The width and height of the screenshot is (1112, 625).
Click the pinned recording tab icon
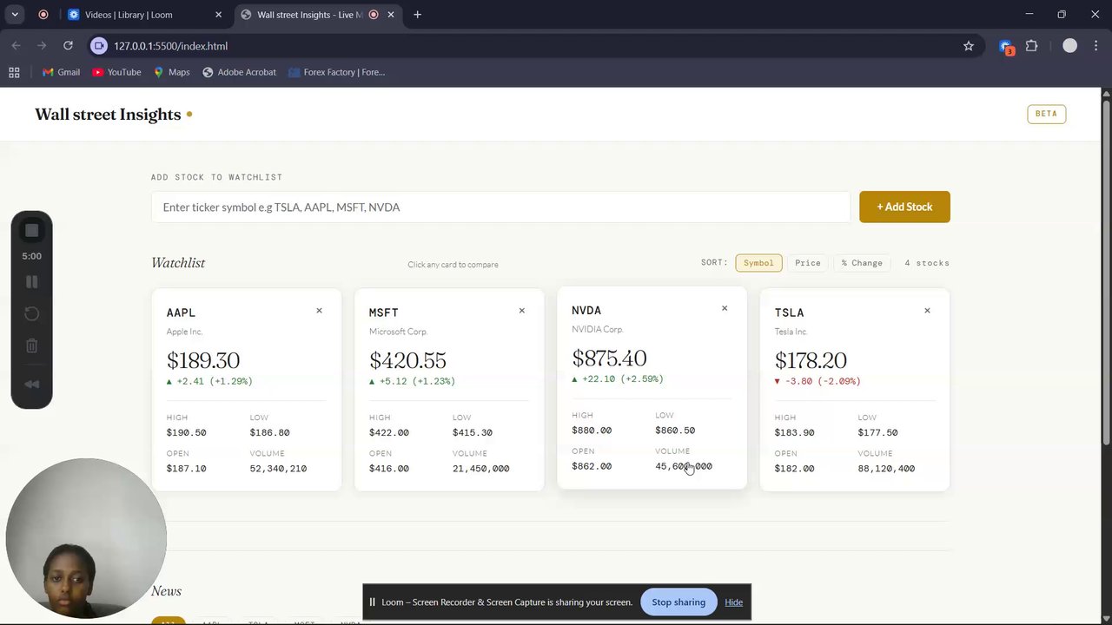(43, 15)
